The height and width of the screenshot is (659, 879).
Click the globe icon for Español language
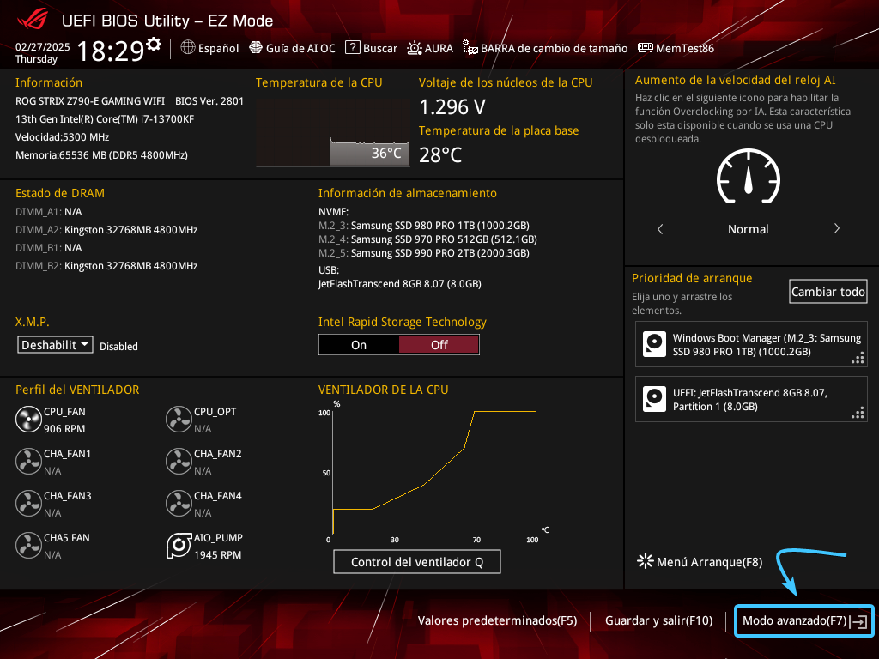(188, 48)
